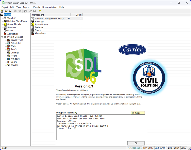Open the Reports menu
The image size is (191, 150).
pos(27,7)
